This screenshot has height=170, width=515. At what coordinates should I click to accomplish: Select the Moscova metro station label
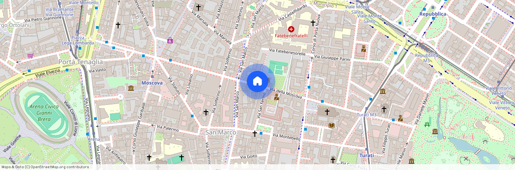pyautogui.click(x=152, y=83)
